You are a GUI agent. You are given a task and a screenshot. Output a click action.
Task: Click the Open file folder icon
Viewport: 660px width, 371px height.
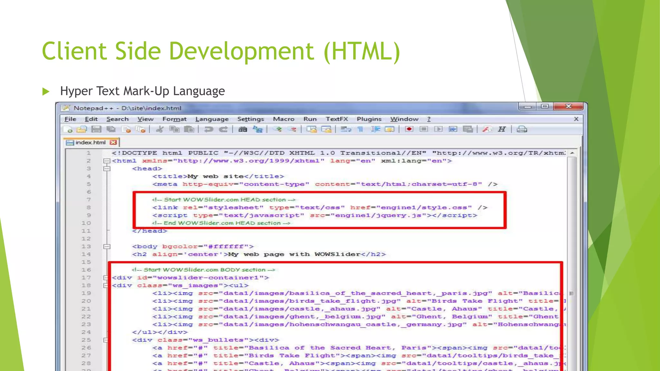click(x=82, y=129)
